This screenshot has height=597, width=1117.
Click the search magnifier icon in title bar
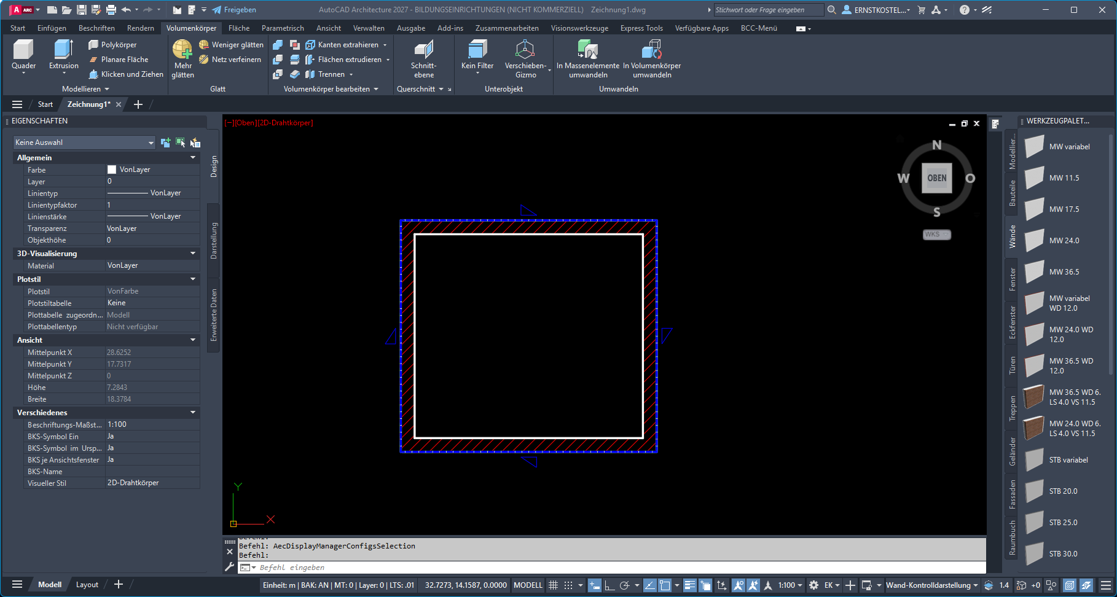[x=831, y=10]
